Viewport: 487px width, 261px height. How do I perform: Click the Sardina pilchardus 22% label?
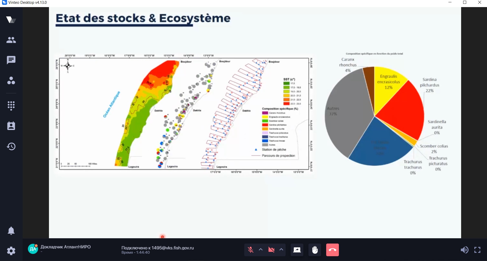tap(429, 85)
